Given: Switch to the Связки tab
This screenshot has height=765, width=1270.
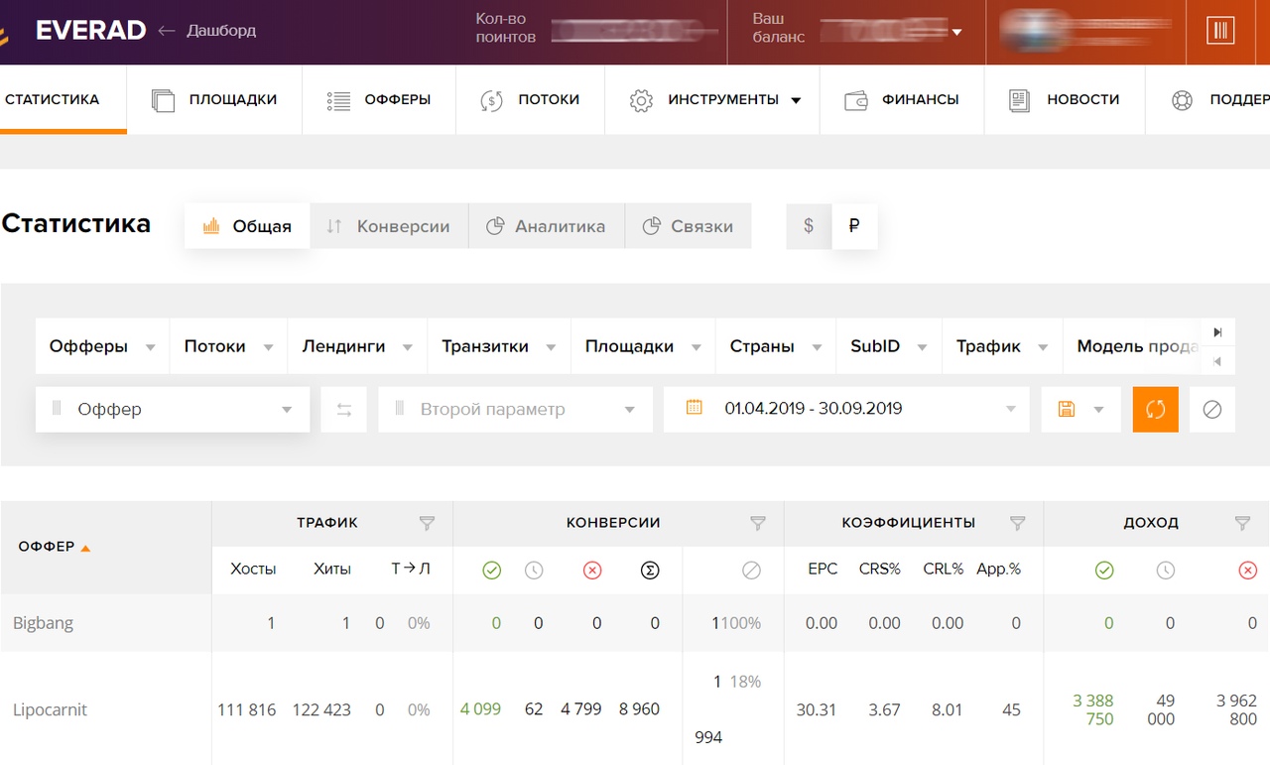Looking at the screenshot, I should pos(688,226).
